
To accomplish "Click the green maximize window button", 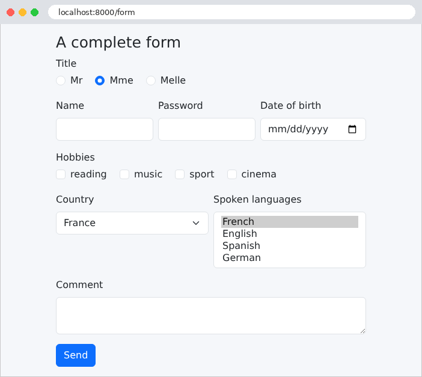I will point(35,12).
